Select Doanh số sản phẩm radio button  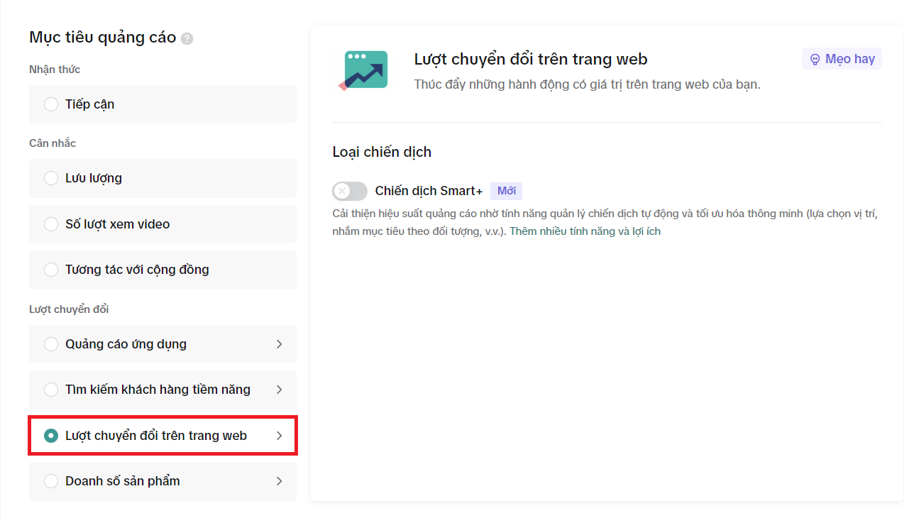tap(51, 481)
